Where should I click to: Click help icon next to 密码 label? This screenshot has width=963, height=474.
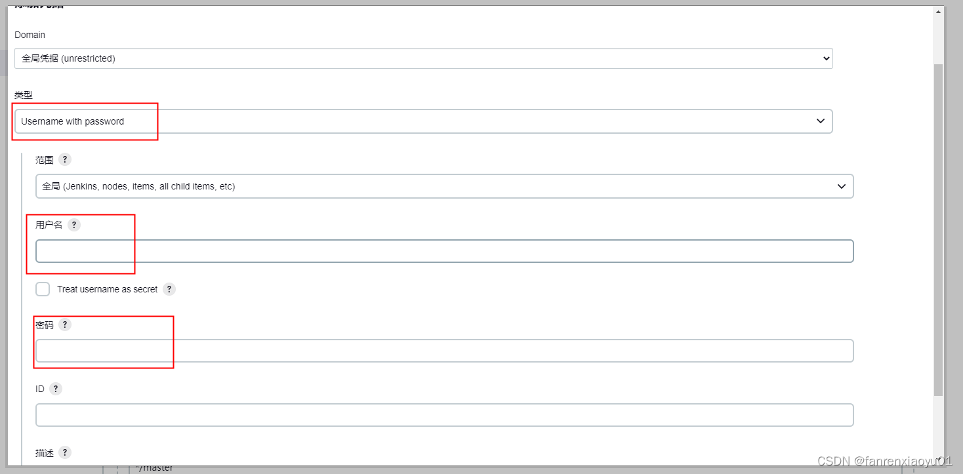(65, 325)
